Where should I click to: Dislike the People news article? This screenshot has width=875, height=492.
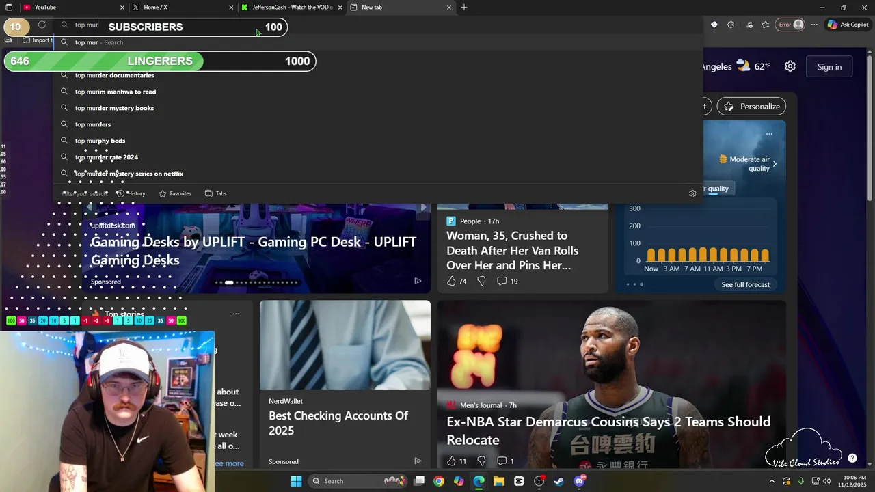tap(481, 281)
